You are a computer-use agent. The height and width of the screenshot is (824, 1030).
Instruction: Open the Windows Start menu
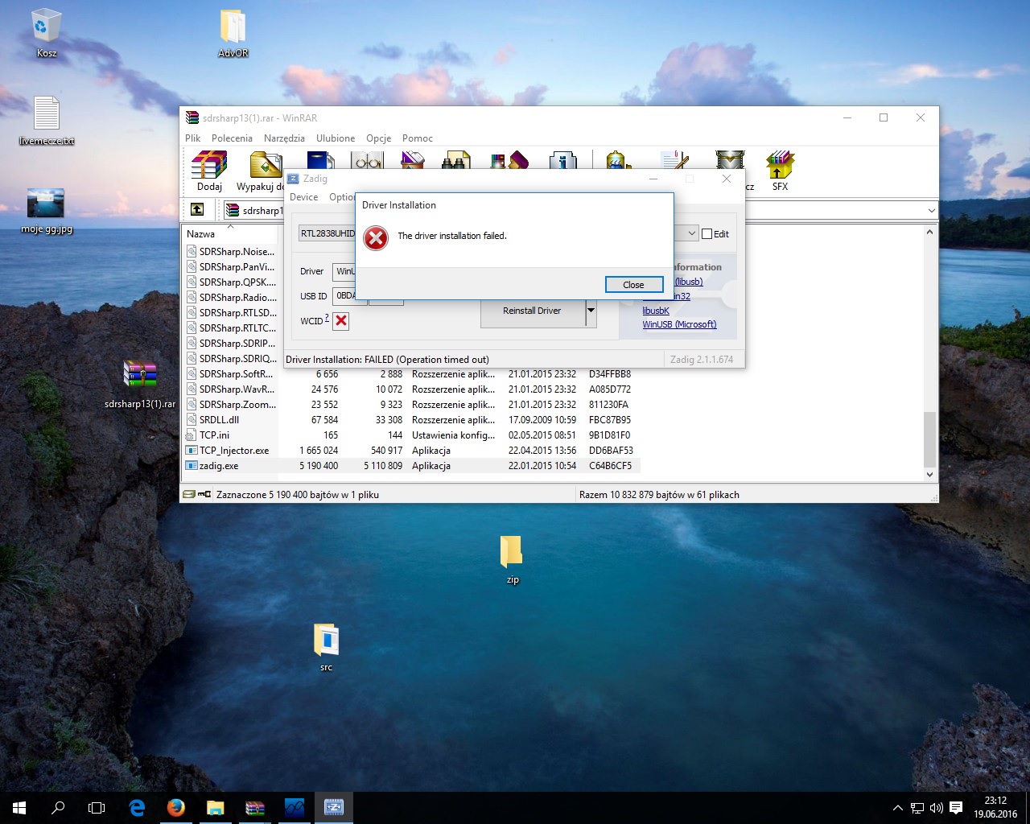click(19, 808)
